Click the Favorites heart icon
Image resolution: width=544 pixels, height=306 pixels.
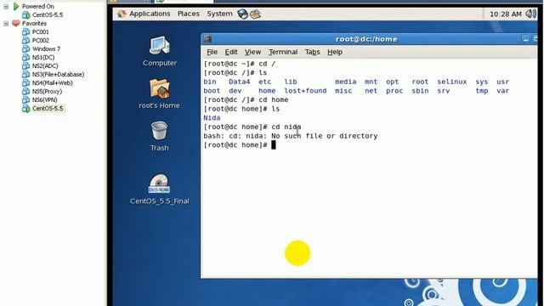[x=16, y=23]
